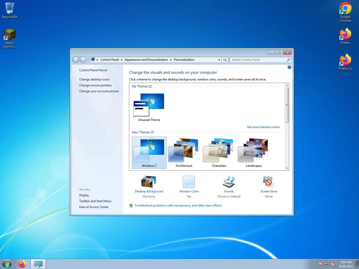
Task: Click 'My Themes (1)' group header
Action: (x=142, y=86)
